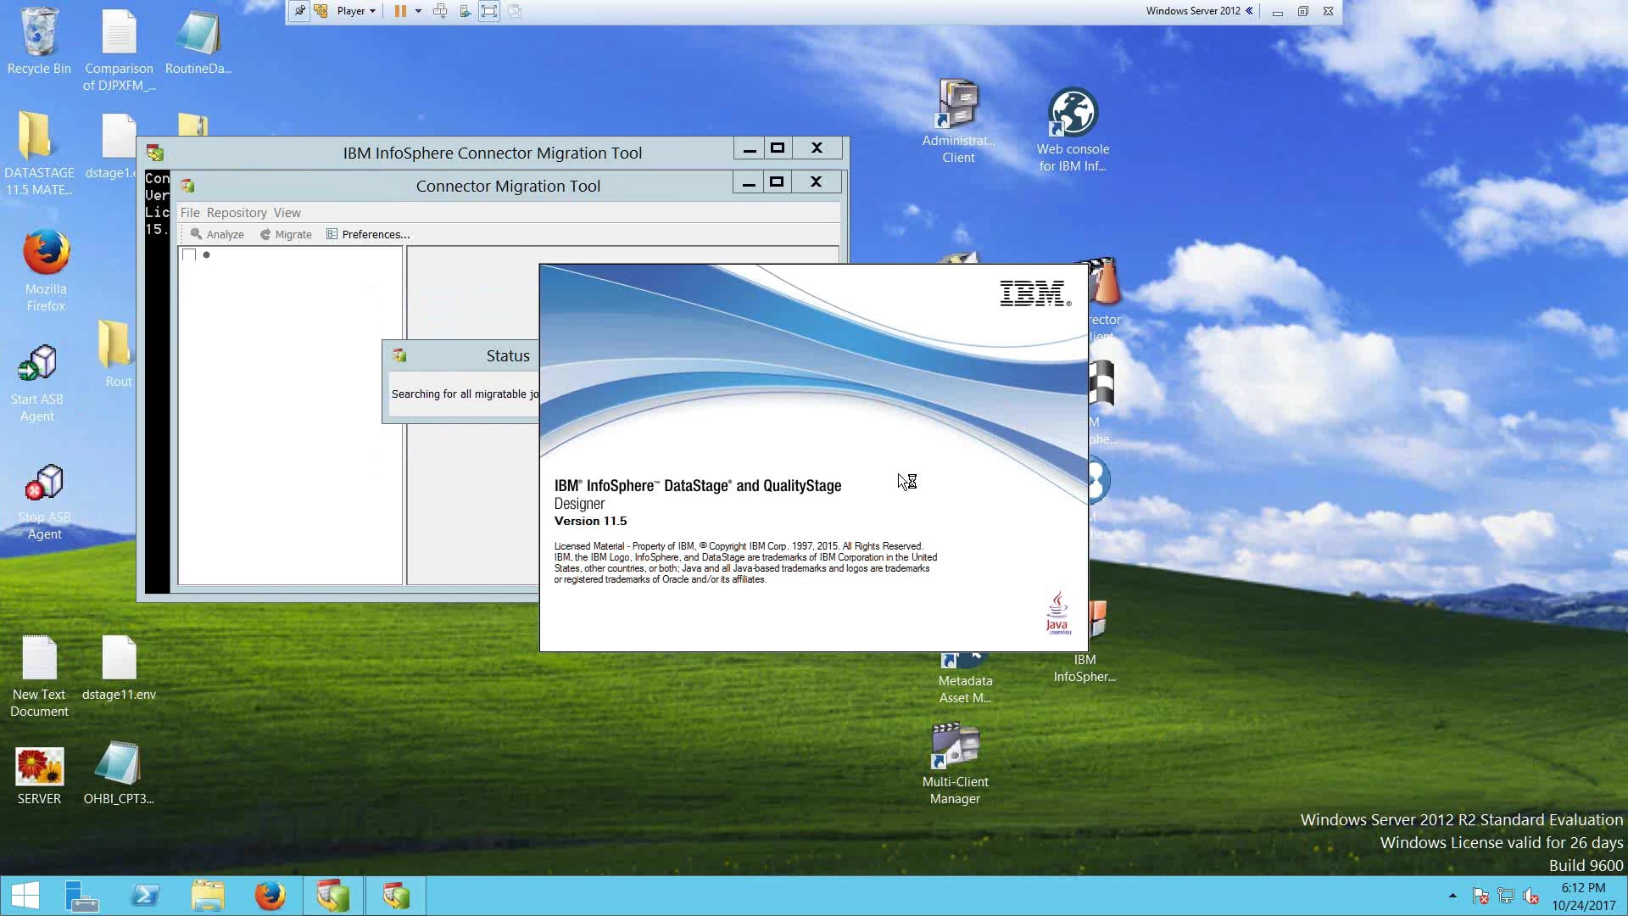The height and width of the screenshot is (916, 1628).
Task: Tick the checkbox in the job tree panel
Action: pyautogui.click(x=189, y=254)
